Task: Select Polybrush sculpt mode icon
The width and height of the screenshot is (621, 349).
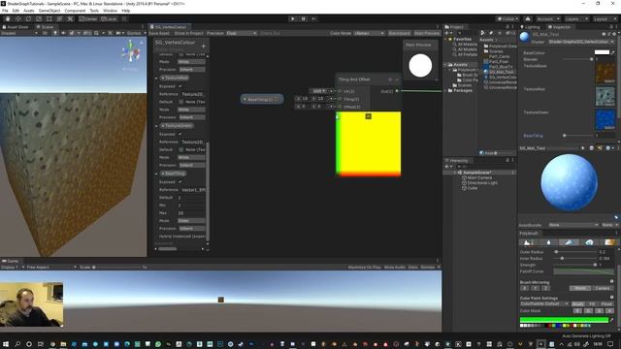Action: pyautogui.click(x=528, y=242)
